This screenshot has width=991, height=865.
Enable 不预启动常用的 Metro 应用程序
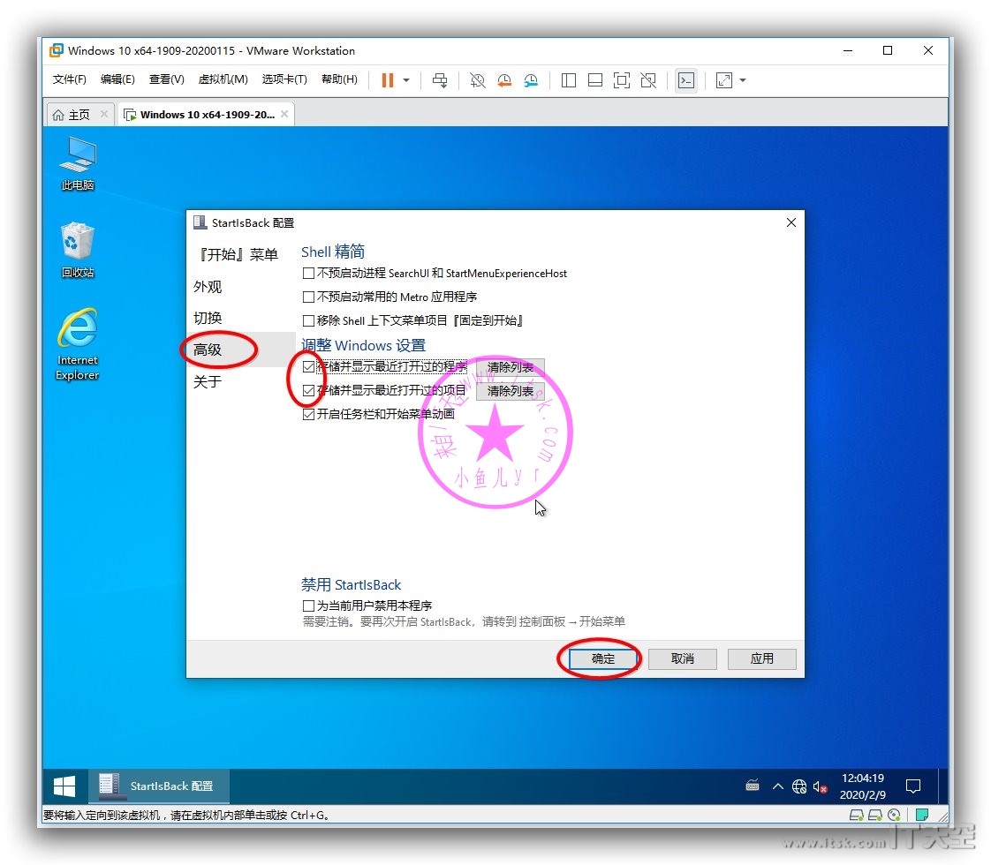[x=308, y=297]
